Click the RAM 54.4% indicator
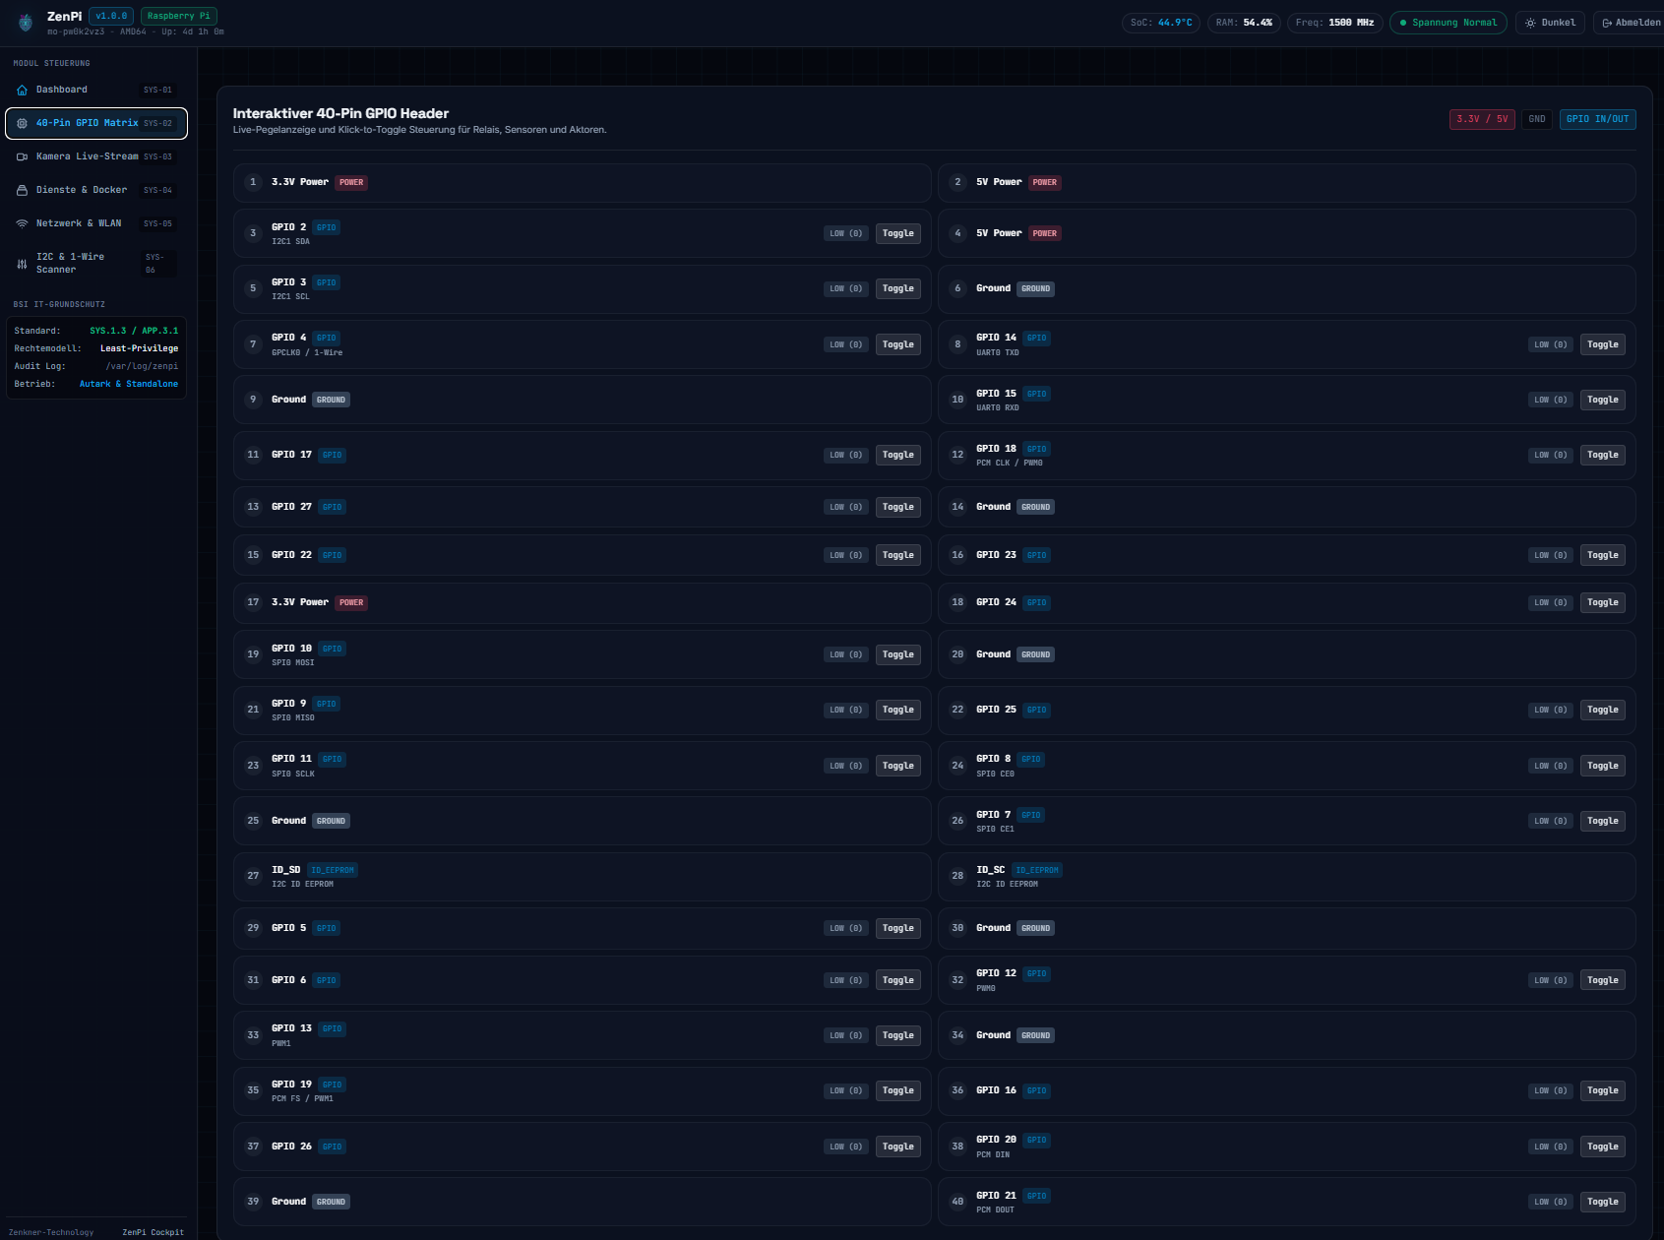This screenshot has width=1664, height=1240. (x=1244, y=23)
